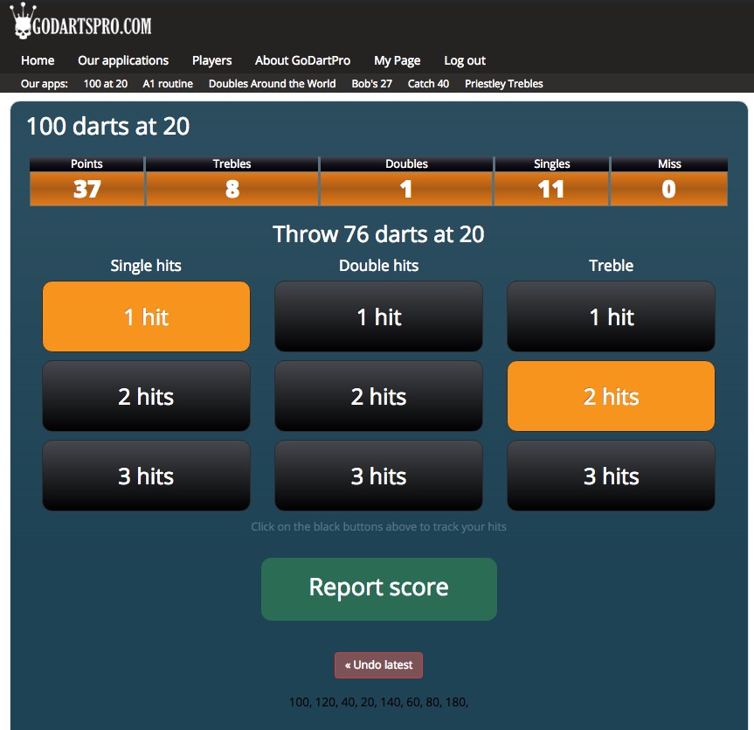
Task: Click the score history list starting with 100, 120
Action: coord(378,702)
